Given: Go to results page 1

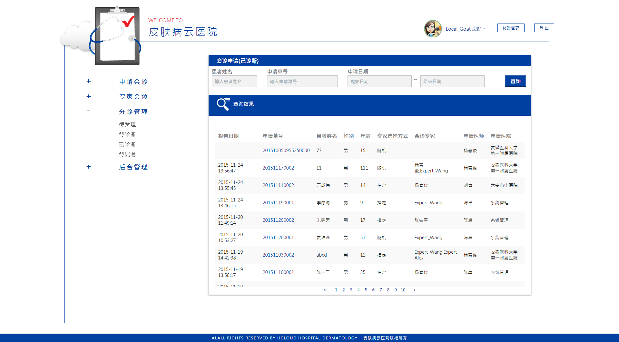Looking at the screenshot, I should coord(336,290).
